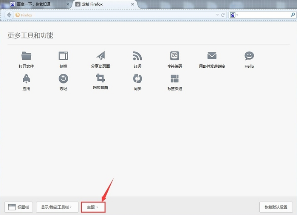Close the Baidu tab
The image size is (297, 215).
tap(68, 4)
